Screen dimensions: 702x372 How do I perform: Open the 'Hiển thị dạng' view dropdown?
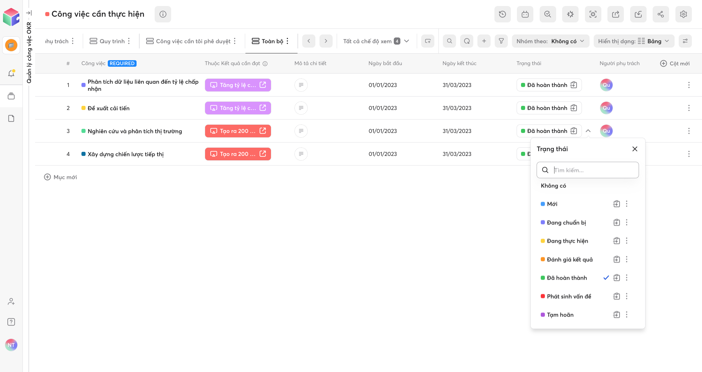[x=634, y=41]
